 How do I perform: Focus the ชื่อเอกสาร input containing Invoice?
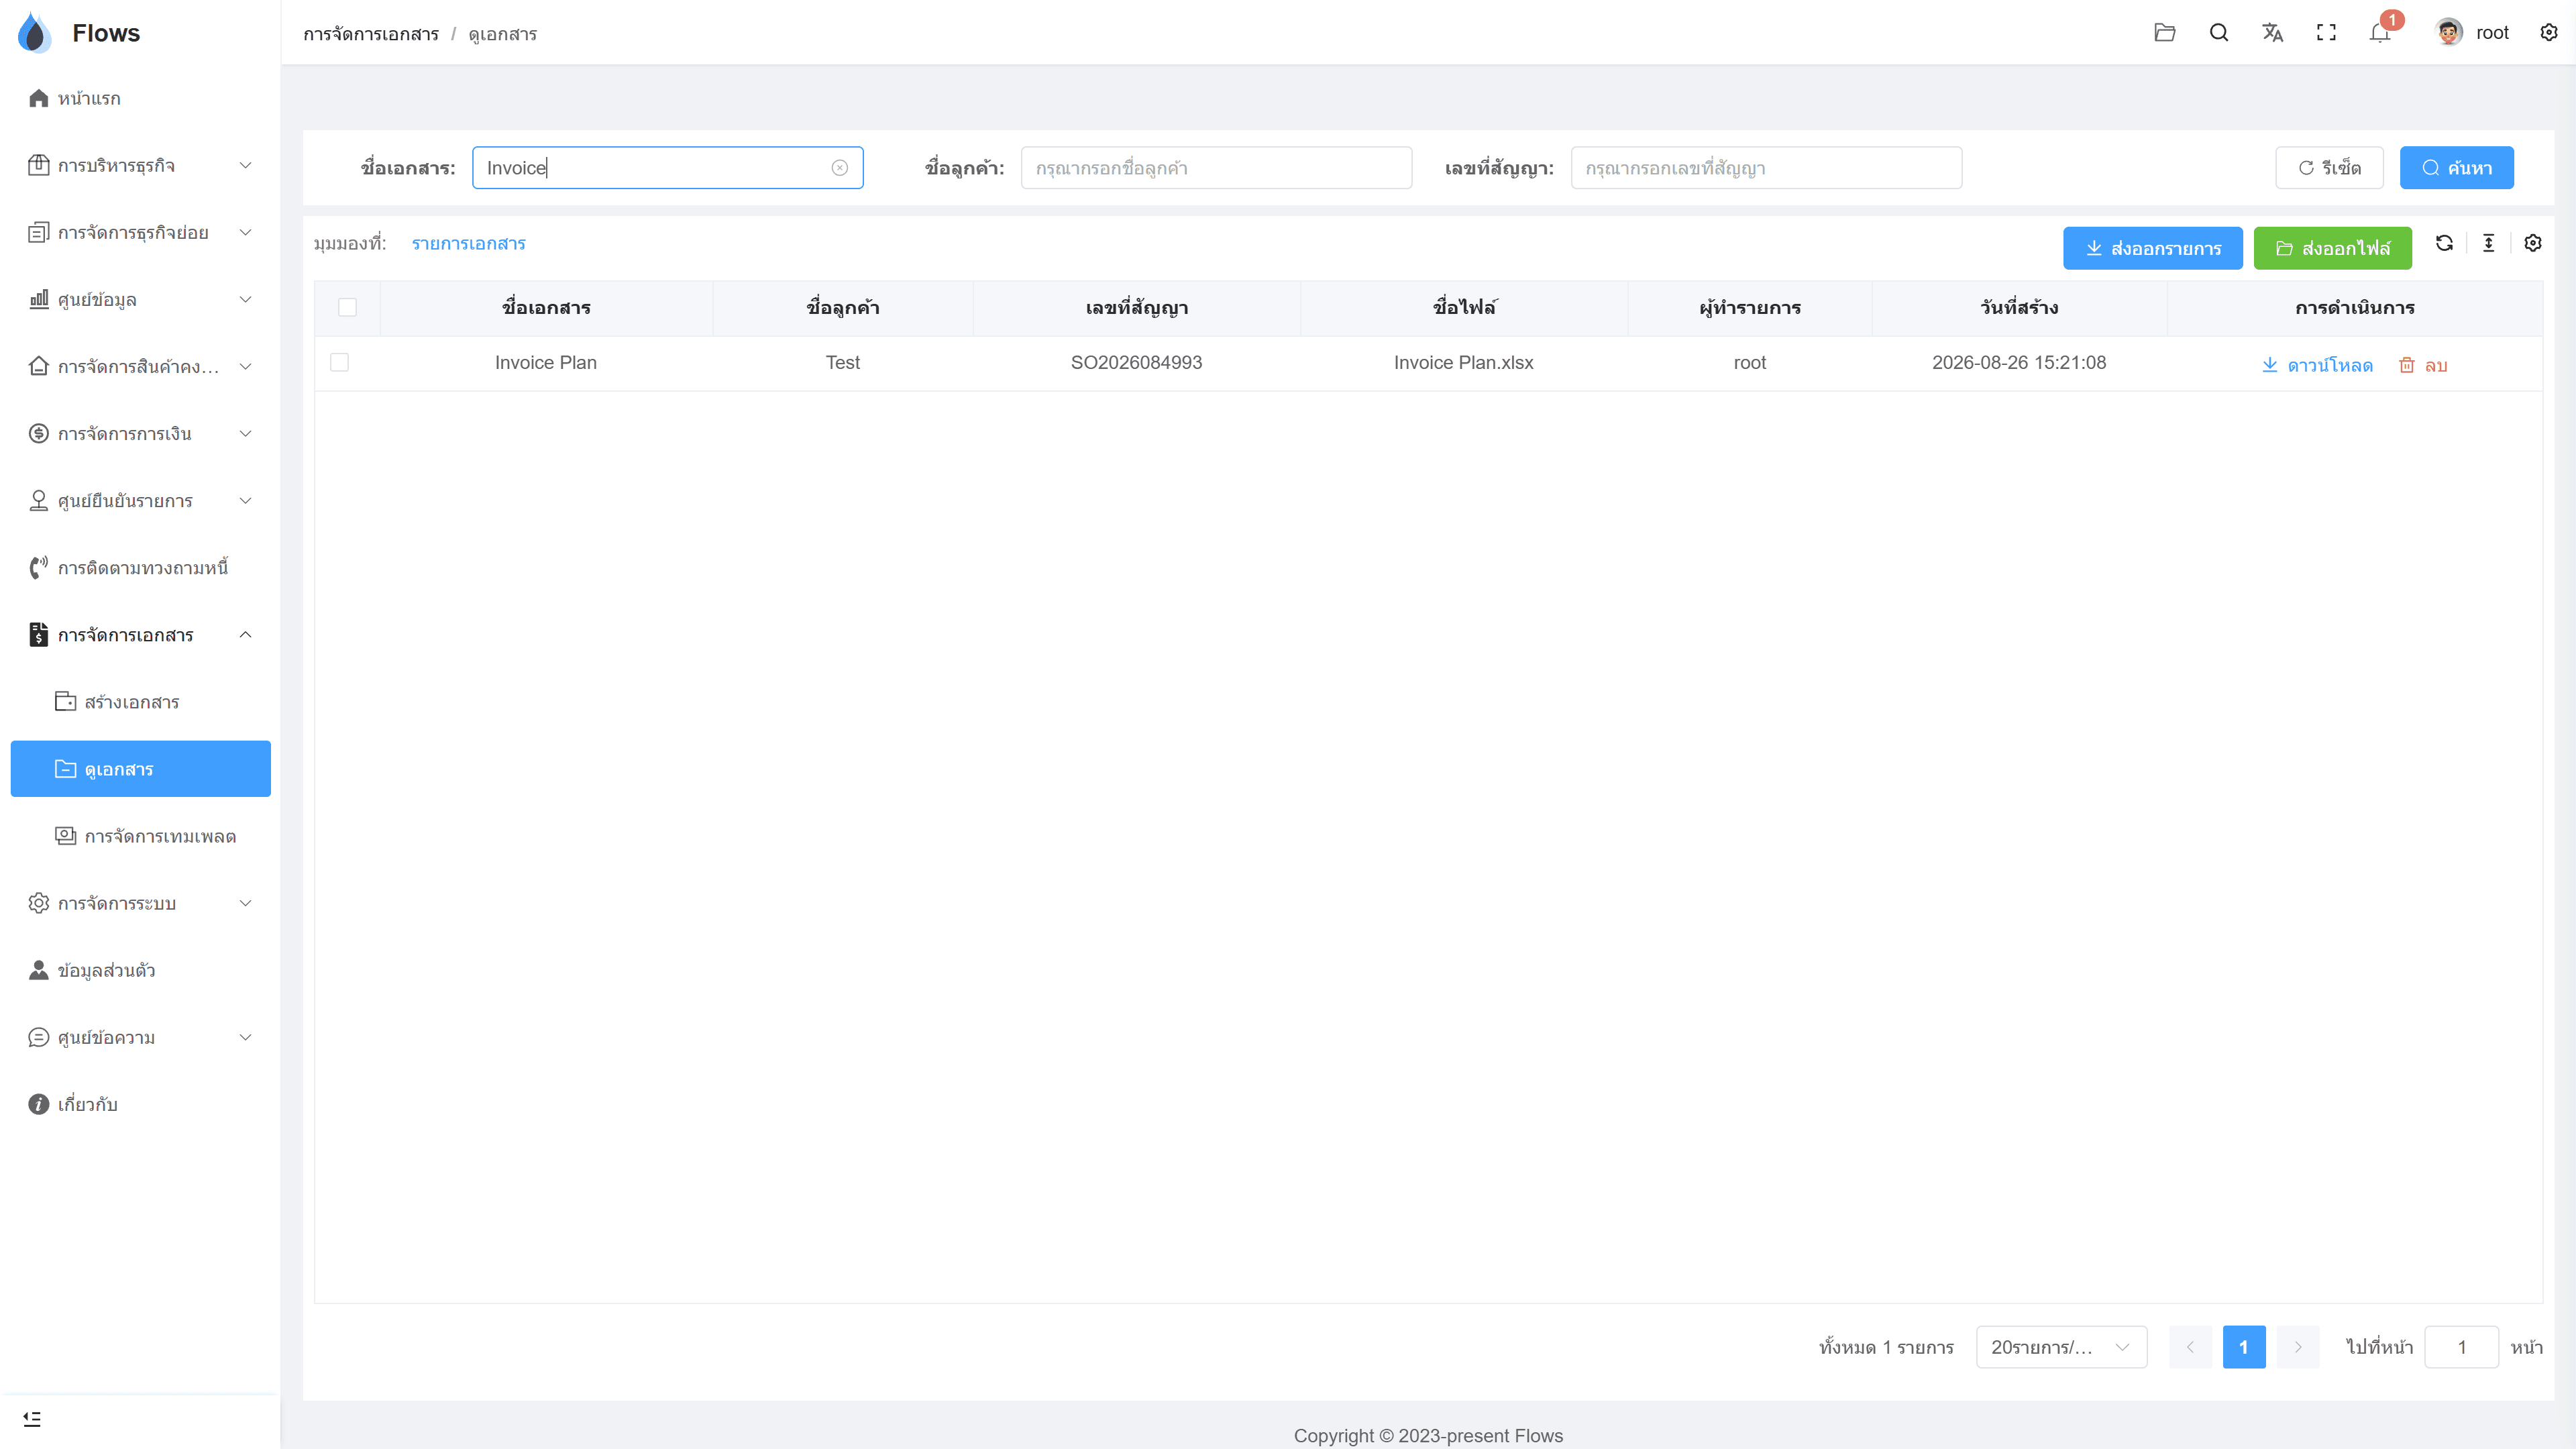coord(667,168)
